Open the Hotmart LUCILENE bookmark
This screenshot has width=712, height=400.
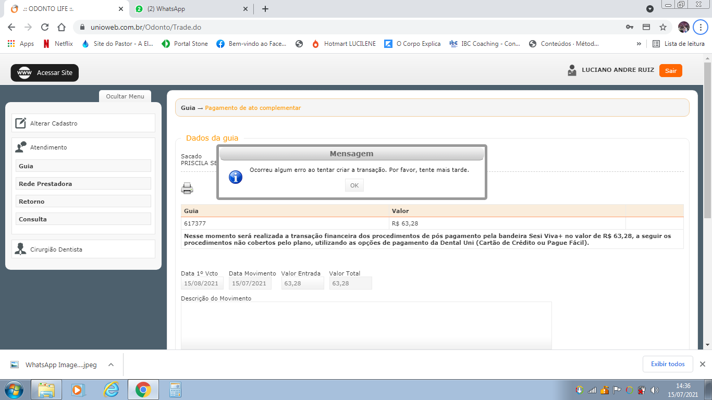(344, 44)
